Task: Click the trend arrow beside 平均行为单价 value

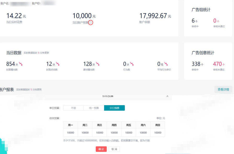Action: 166,64
